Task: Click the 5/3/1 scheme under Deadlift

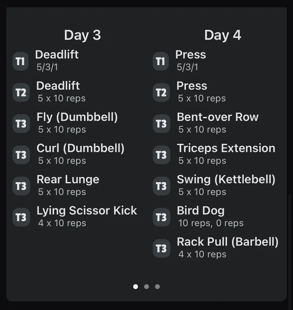Action: click(47, 67)
